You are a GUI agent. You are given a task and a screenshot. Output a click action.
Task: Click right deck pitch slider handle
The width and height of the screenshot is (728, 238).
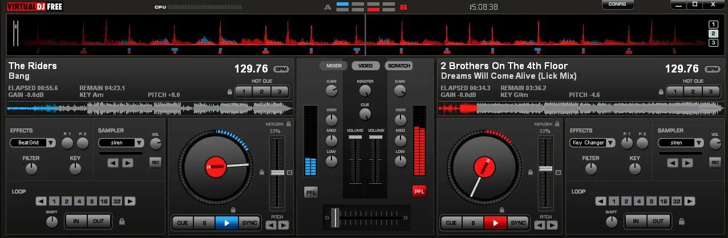point(545,168)
